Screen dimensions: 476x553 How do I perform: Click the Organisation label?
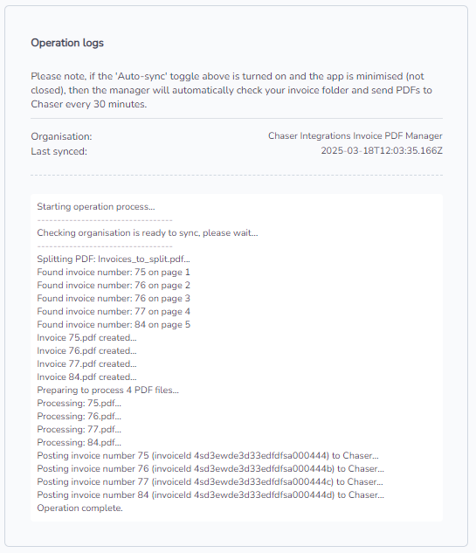pos(61,136)
